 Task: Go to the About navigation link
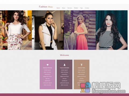pyautogui.click(x=64, y=8)
